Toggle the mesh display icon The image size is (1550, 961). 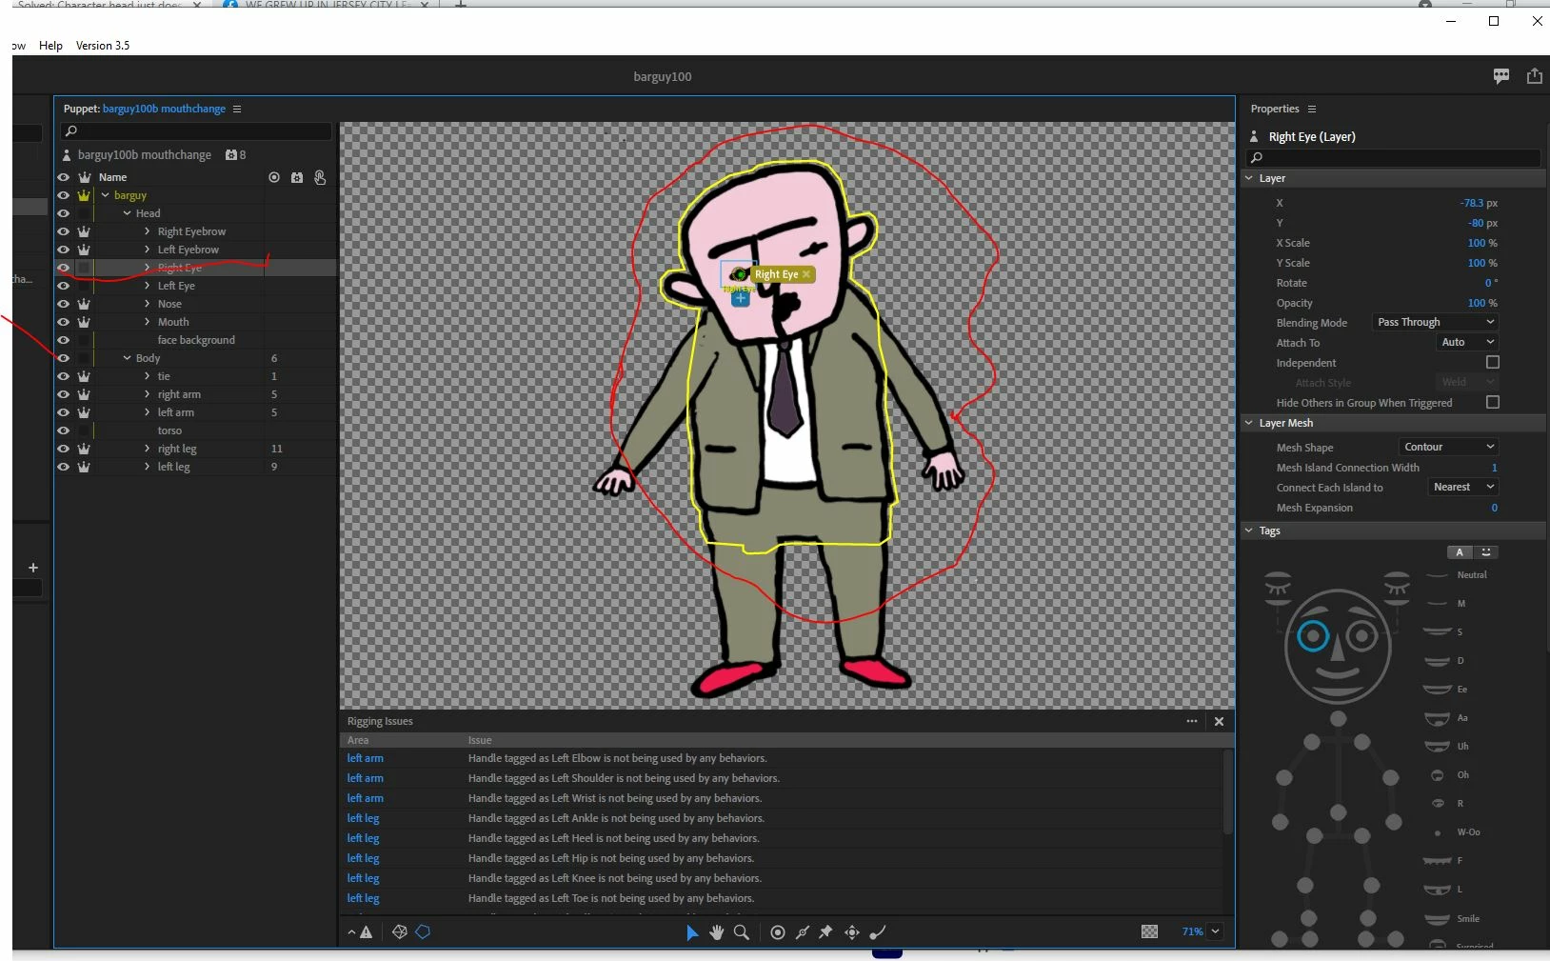point(400,932)
